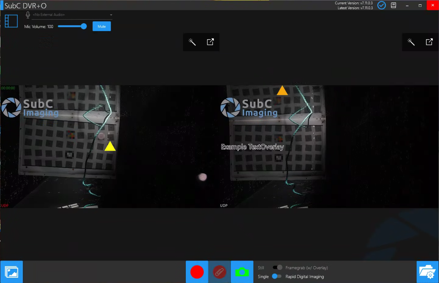Open the folder settings icon at bottom right
The height and width of the screenshot is (283, 439).
(427, 272)
